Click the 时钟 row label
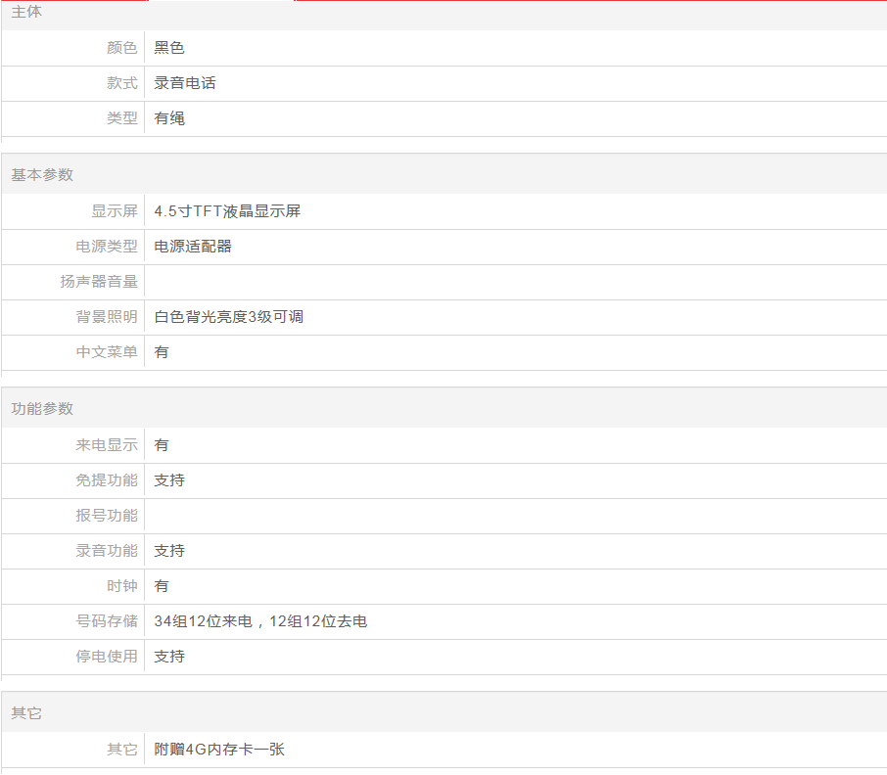The width and height of the screenshot is (887, 775). (122, 586)
